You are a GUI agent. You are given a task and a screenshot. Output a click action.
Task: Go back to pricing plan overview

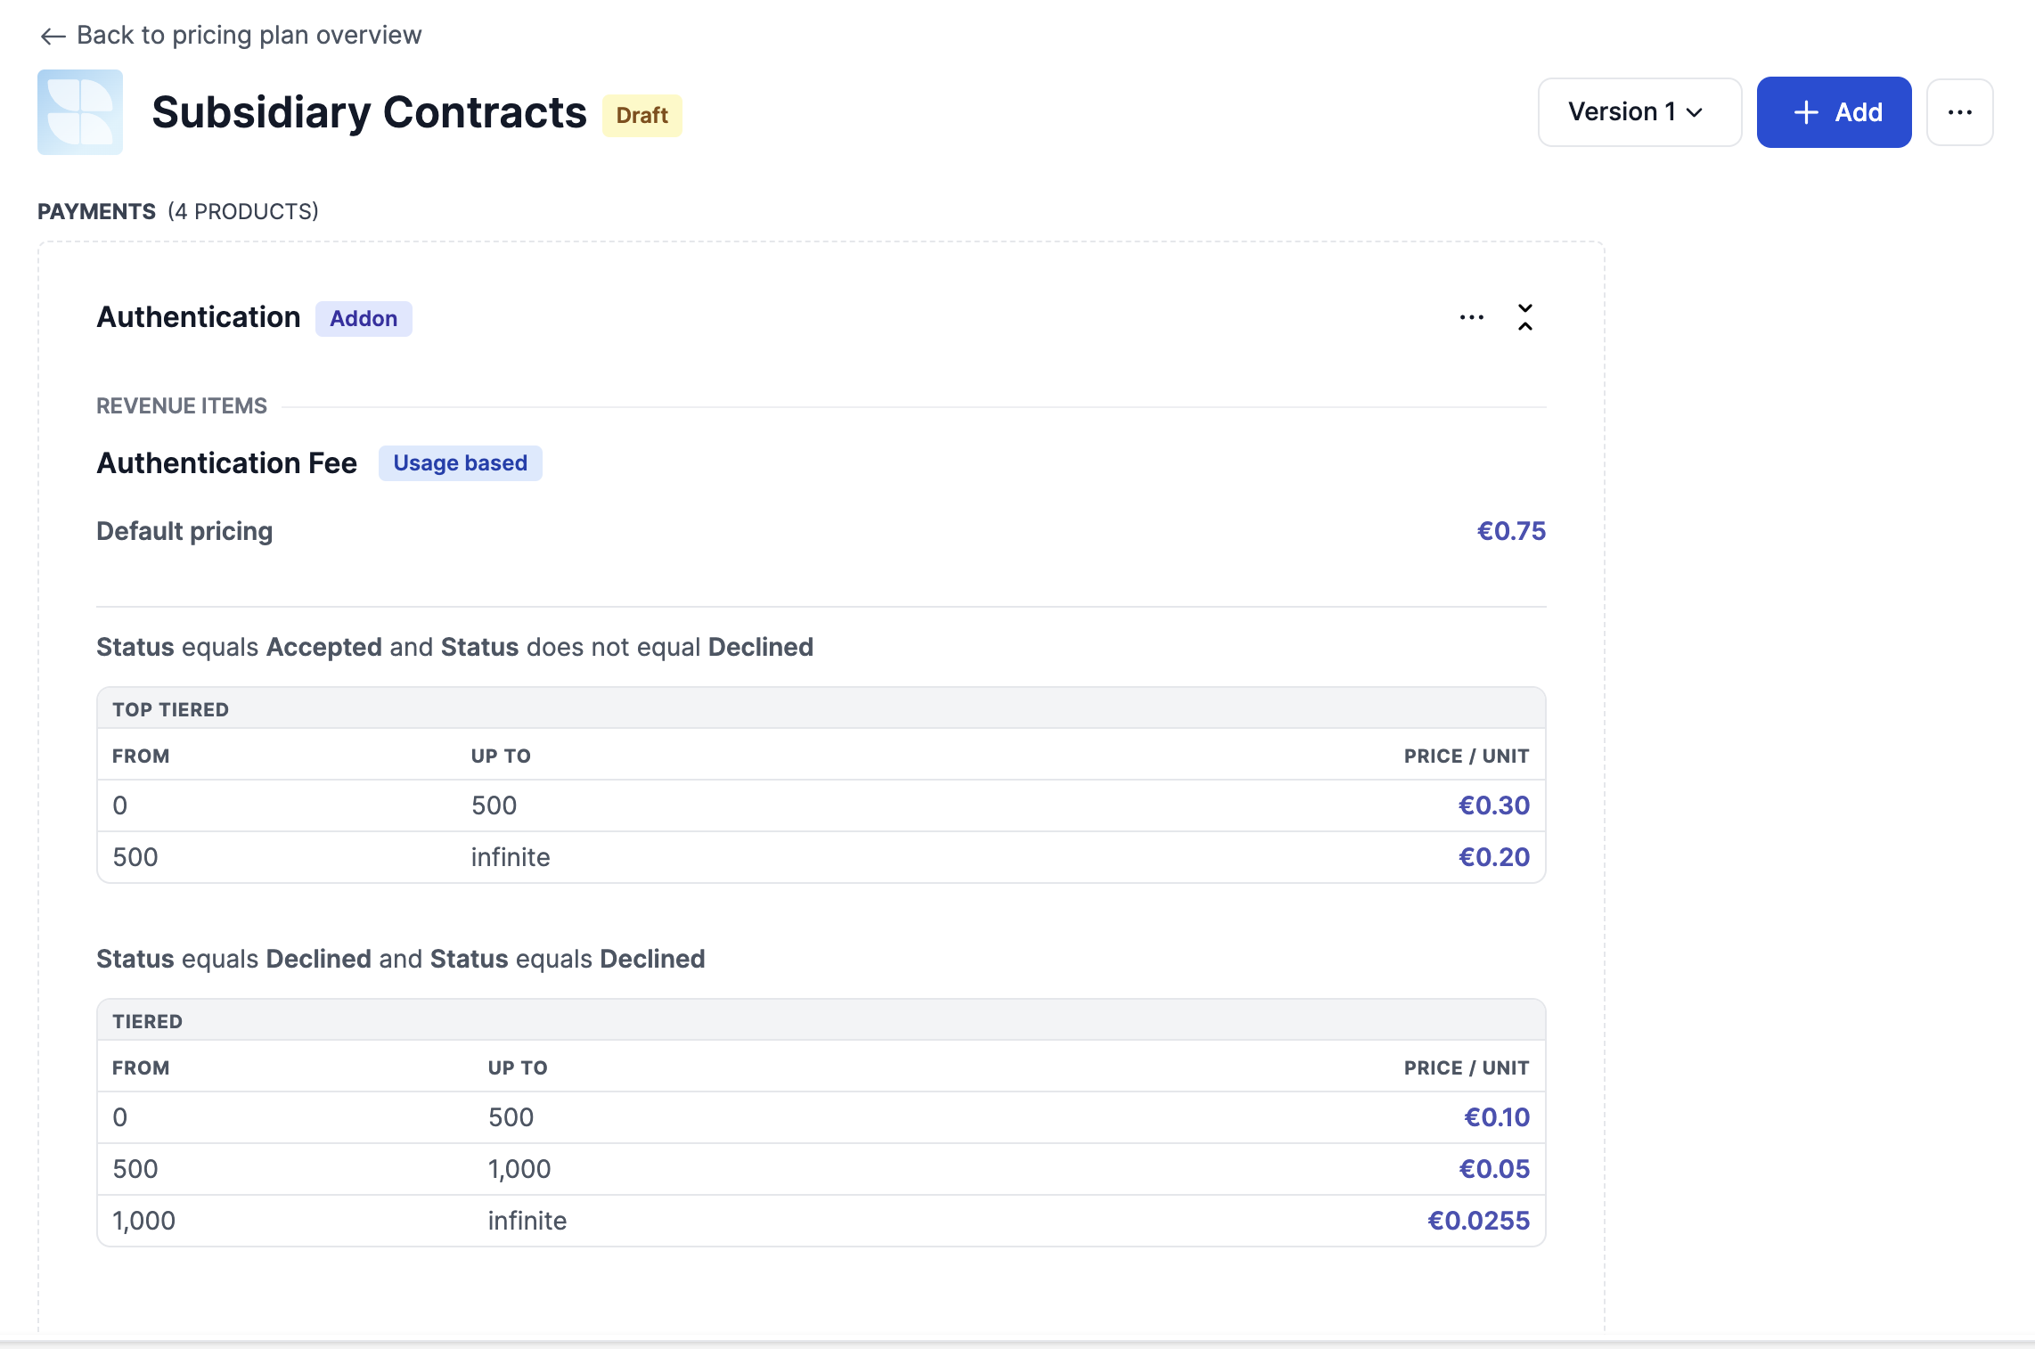(249, 36)
